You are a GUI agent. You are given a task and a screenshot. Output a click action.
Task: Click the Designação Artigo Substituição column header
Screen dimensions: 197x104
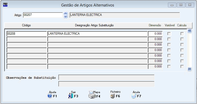point(94,25)
